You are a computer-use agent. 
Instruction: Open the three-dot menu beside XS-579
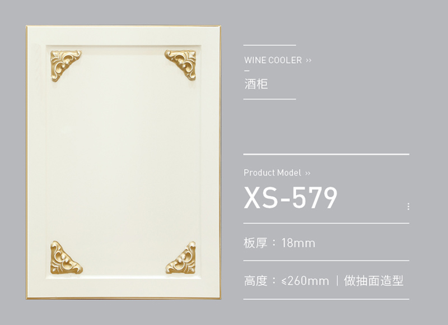click(x=408, y=206)
